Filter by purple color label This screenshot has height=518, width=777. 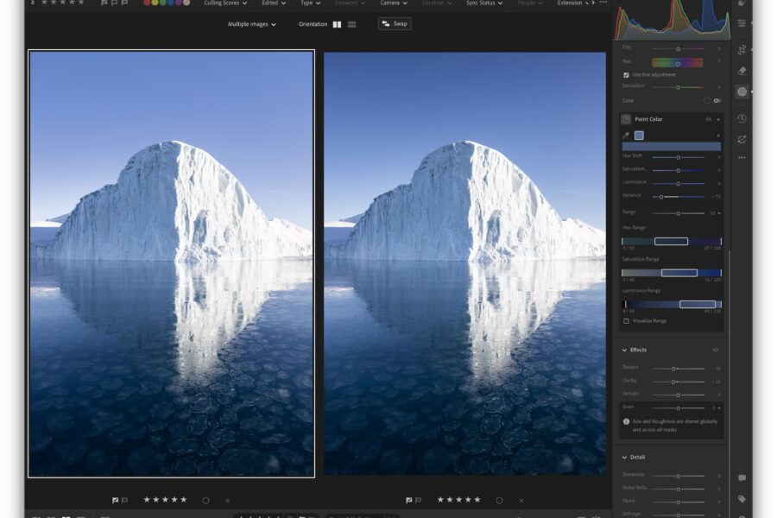tap(179, 3)
